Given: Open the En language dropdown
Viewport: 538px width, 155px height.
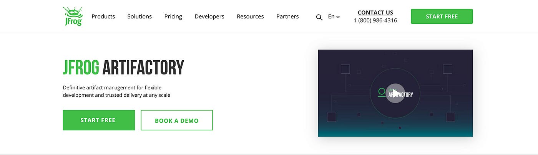Looking at the screenshot, I should pyautogui.click(x=334, y=16).
